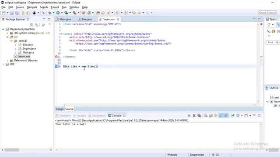The height and width of the screenshot is (157, 280).
Task: Click the Coverage launch toolbar icon
Action: click(x=66, y=13)
